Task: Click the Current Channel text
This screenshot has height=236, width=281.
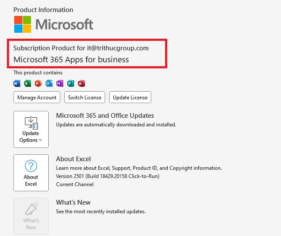Action: (x=75, y=184)
